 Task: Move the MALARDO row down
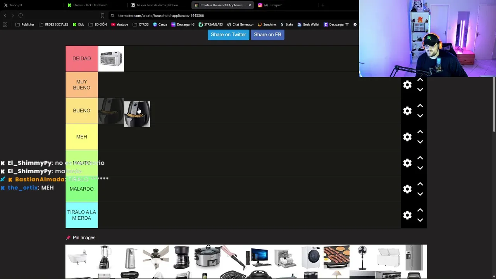pos(420,194)
